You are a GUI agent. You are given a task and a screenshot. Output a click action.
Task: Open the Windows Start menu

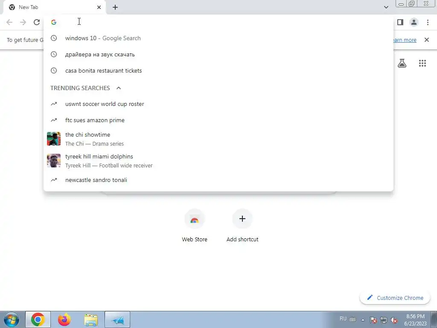12,319
